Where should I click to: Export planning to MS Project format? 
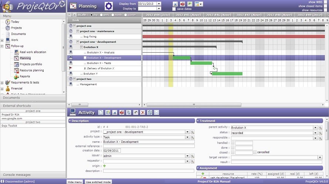[190, 4]
